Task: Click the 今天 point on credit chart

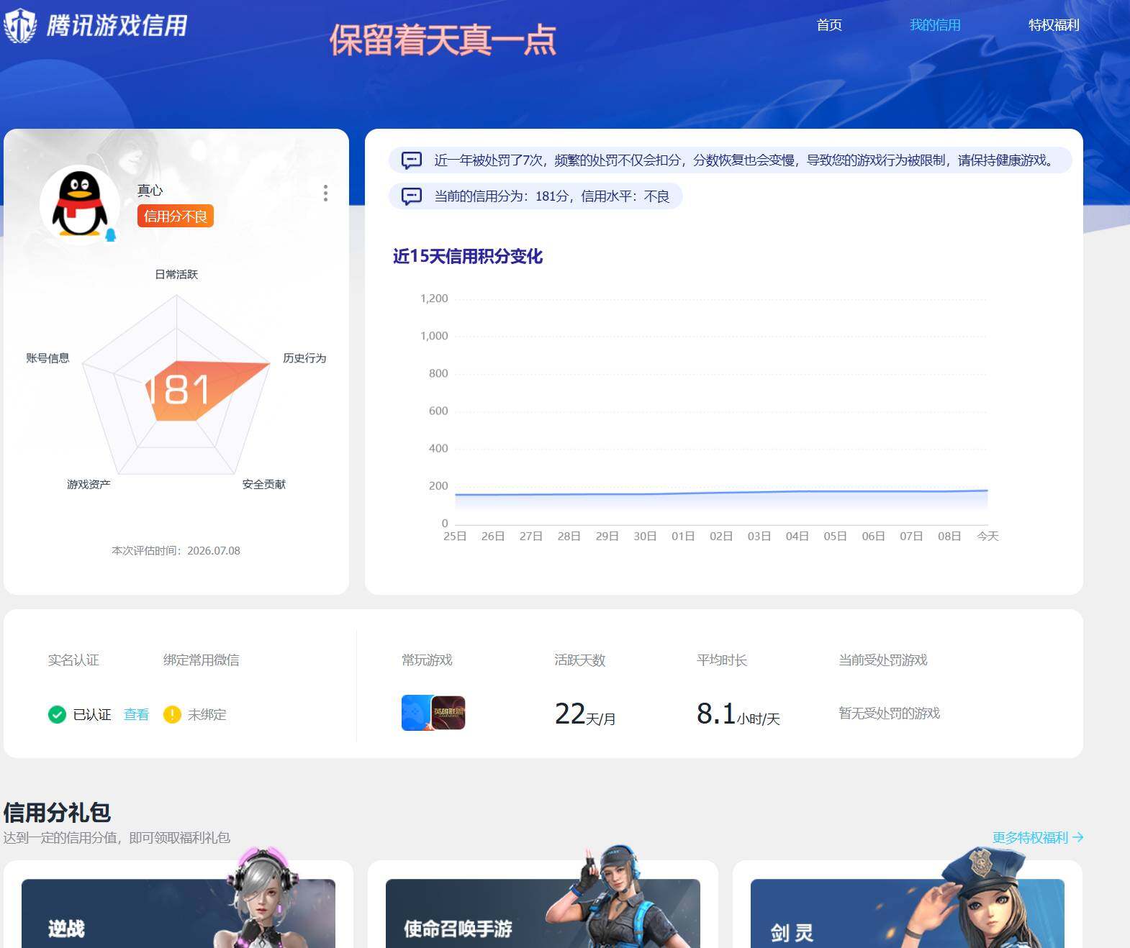Action: [987, 491]
